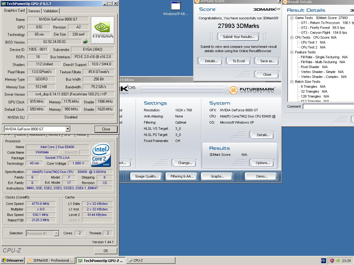This screenshot has height=265, width=354.
Task: Click OK button in CPU-Z window
Action: pyautogui.click(x=106, y=251)
